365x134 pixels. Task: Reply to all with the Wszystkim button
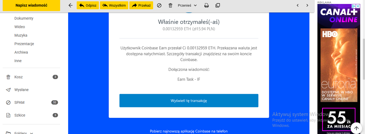pos(114,5)
